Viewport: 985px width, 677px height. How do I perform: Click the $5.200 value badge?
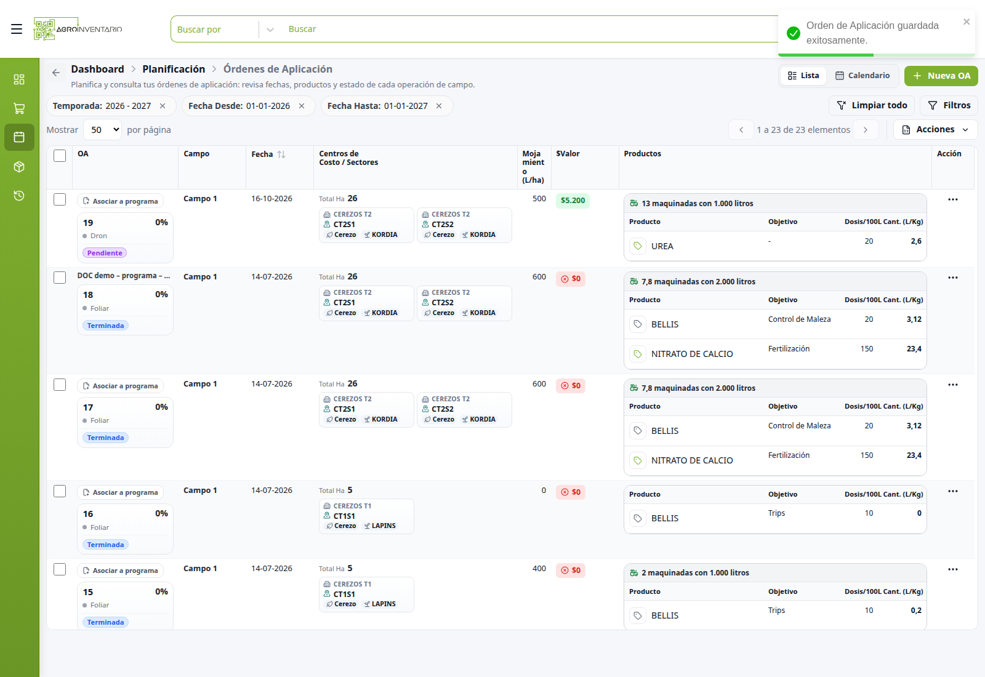573,201
